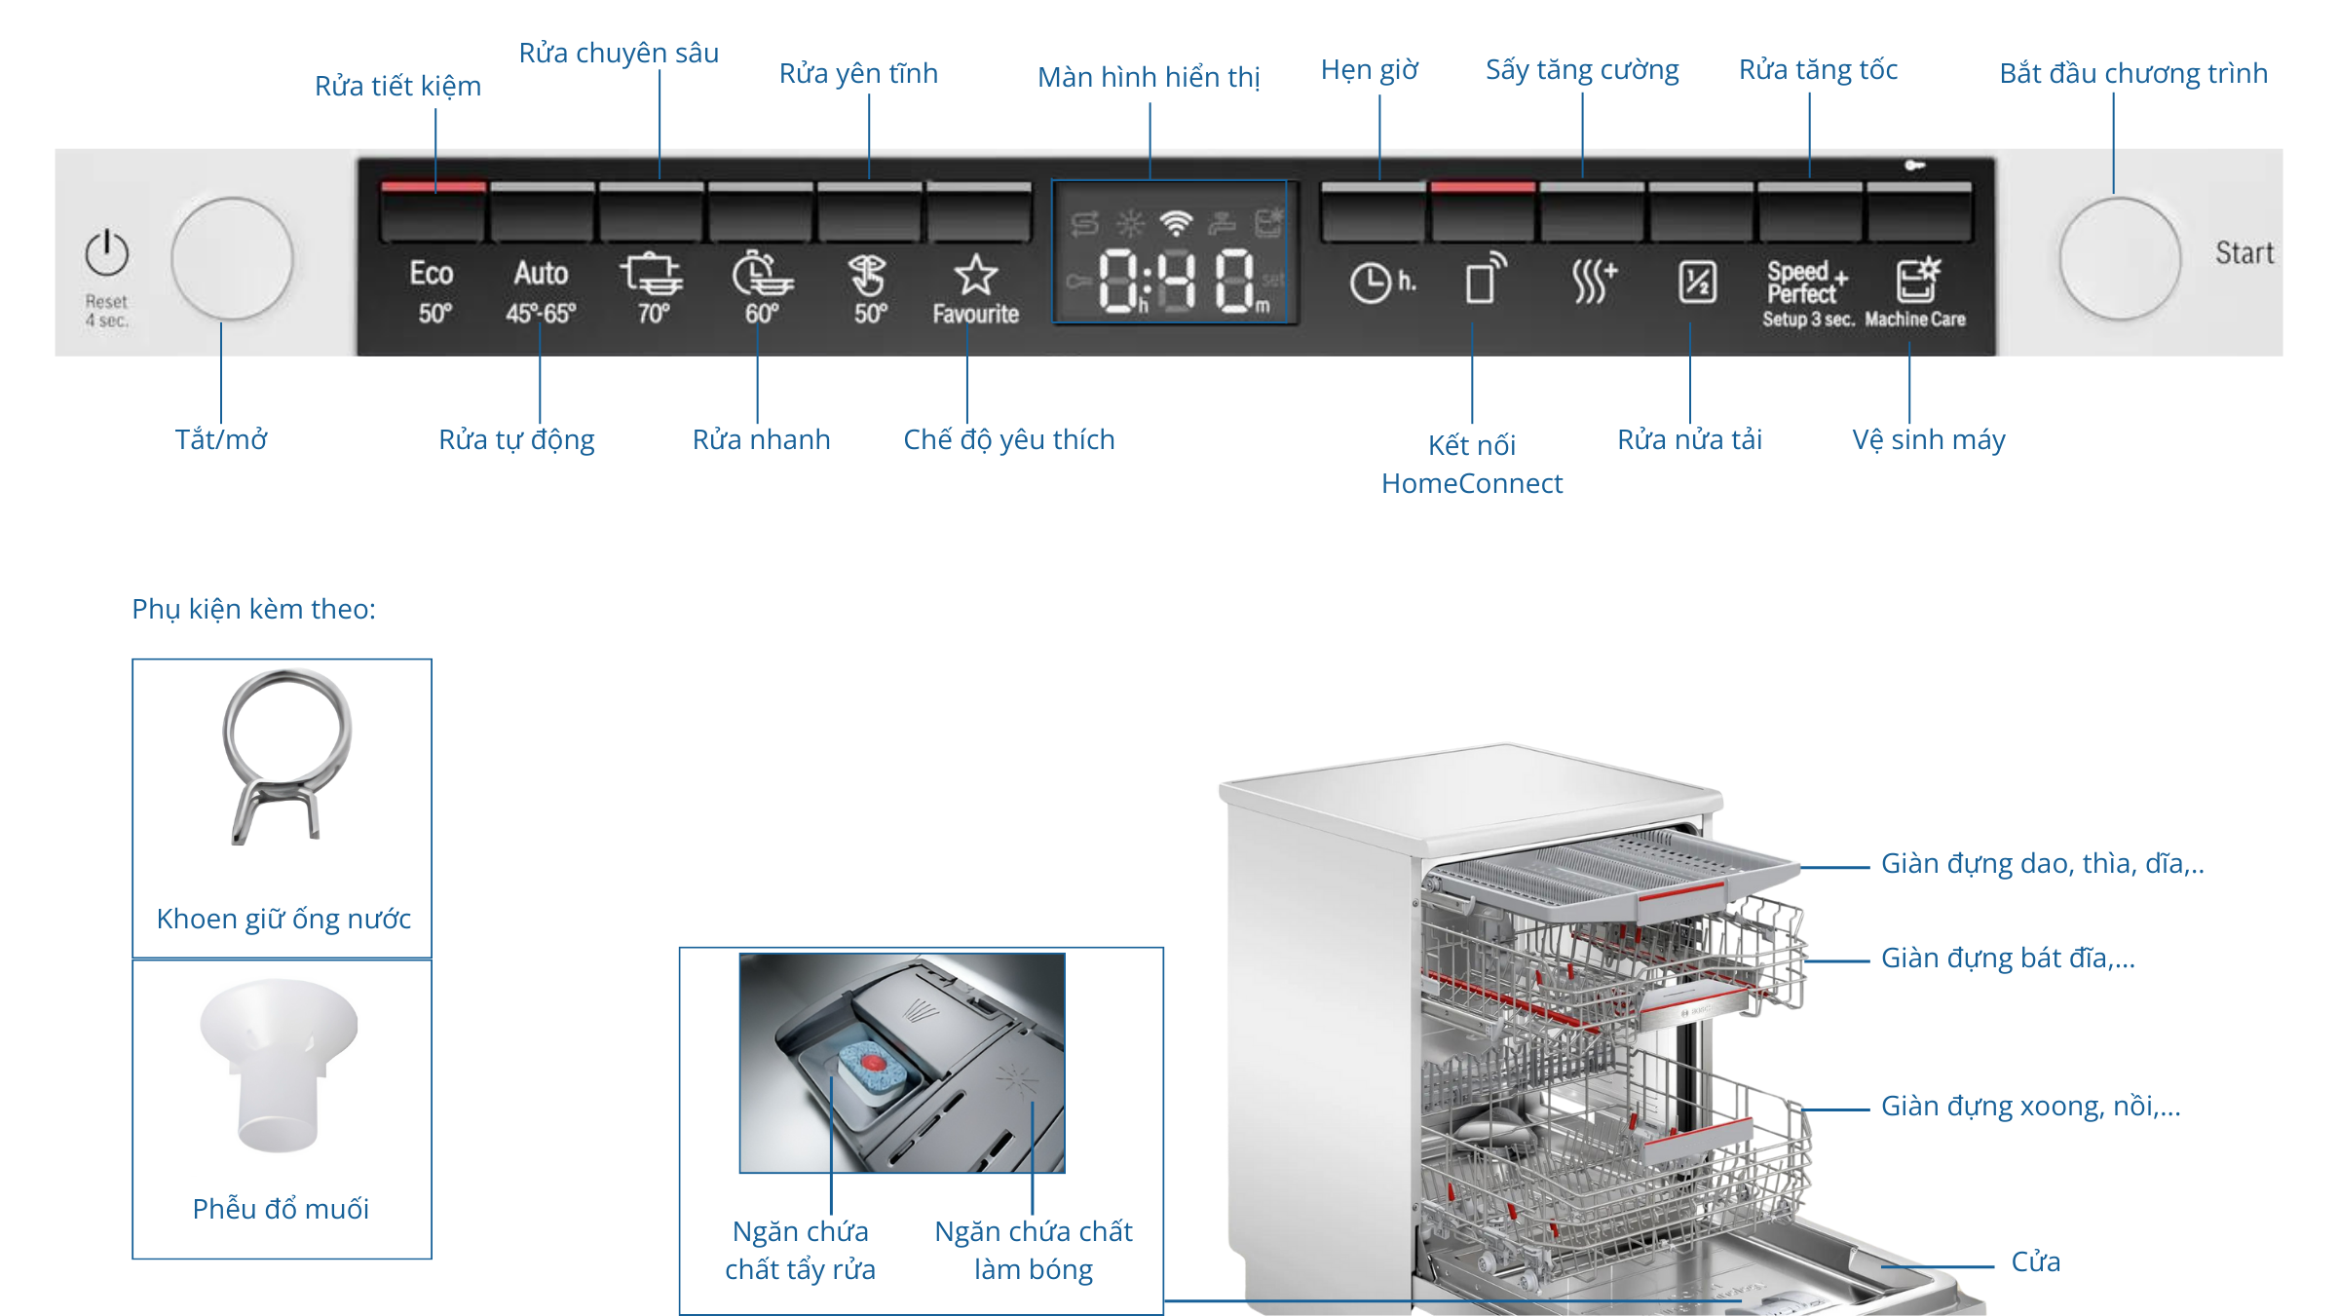Image resolution: width=2338 pixels, height=1316 pixels.
Task: Enable the extra drying heat-waves icon
Action: click(x=1594, y=282)
